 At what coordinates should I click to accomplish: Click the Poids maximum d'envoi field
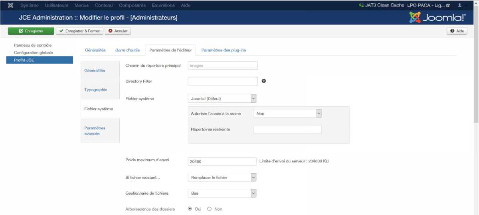[222, 161]
